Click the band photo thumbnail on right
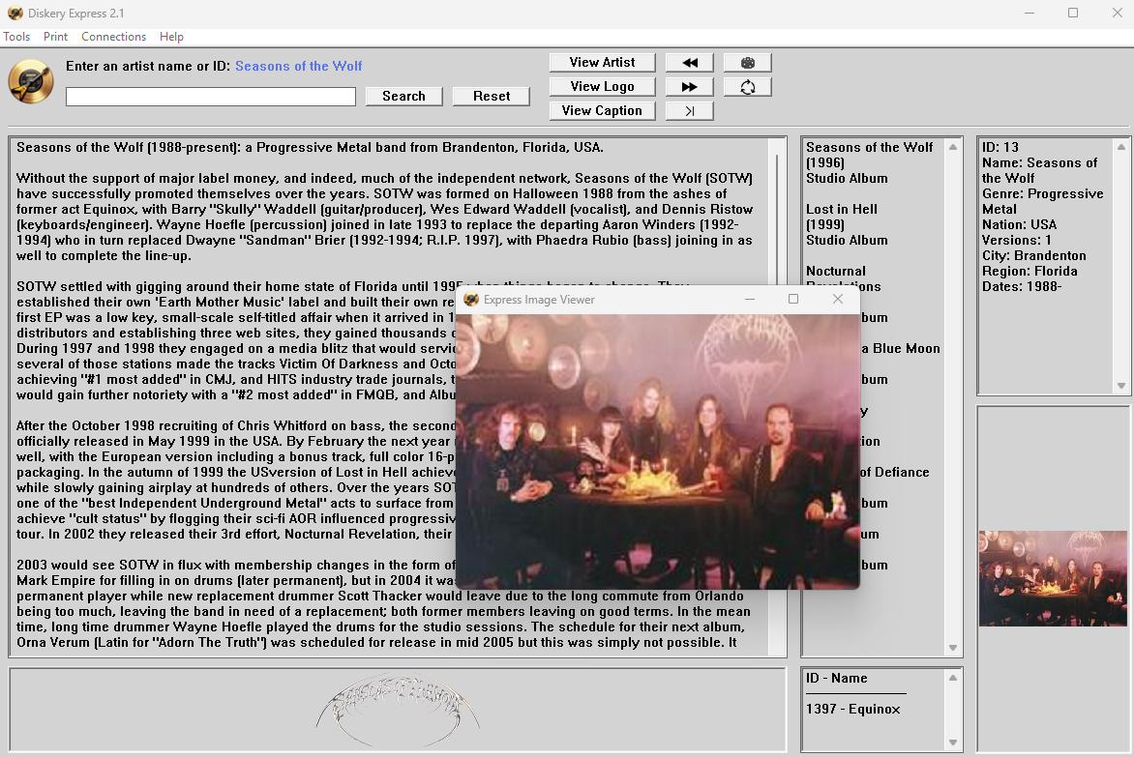The width and height of the screenshot is (1134, 757). coord(1053,578)
